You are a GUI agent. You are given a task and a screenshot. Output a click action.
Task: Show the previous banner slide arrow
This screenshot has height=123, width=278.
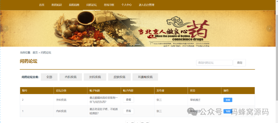pyautogui.click(x=5, y=28)
